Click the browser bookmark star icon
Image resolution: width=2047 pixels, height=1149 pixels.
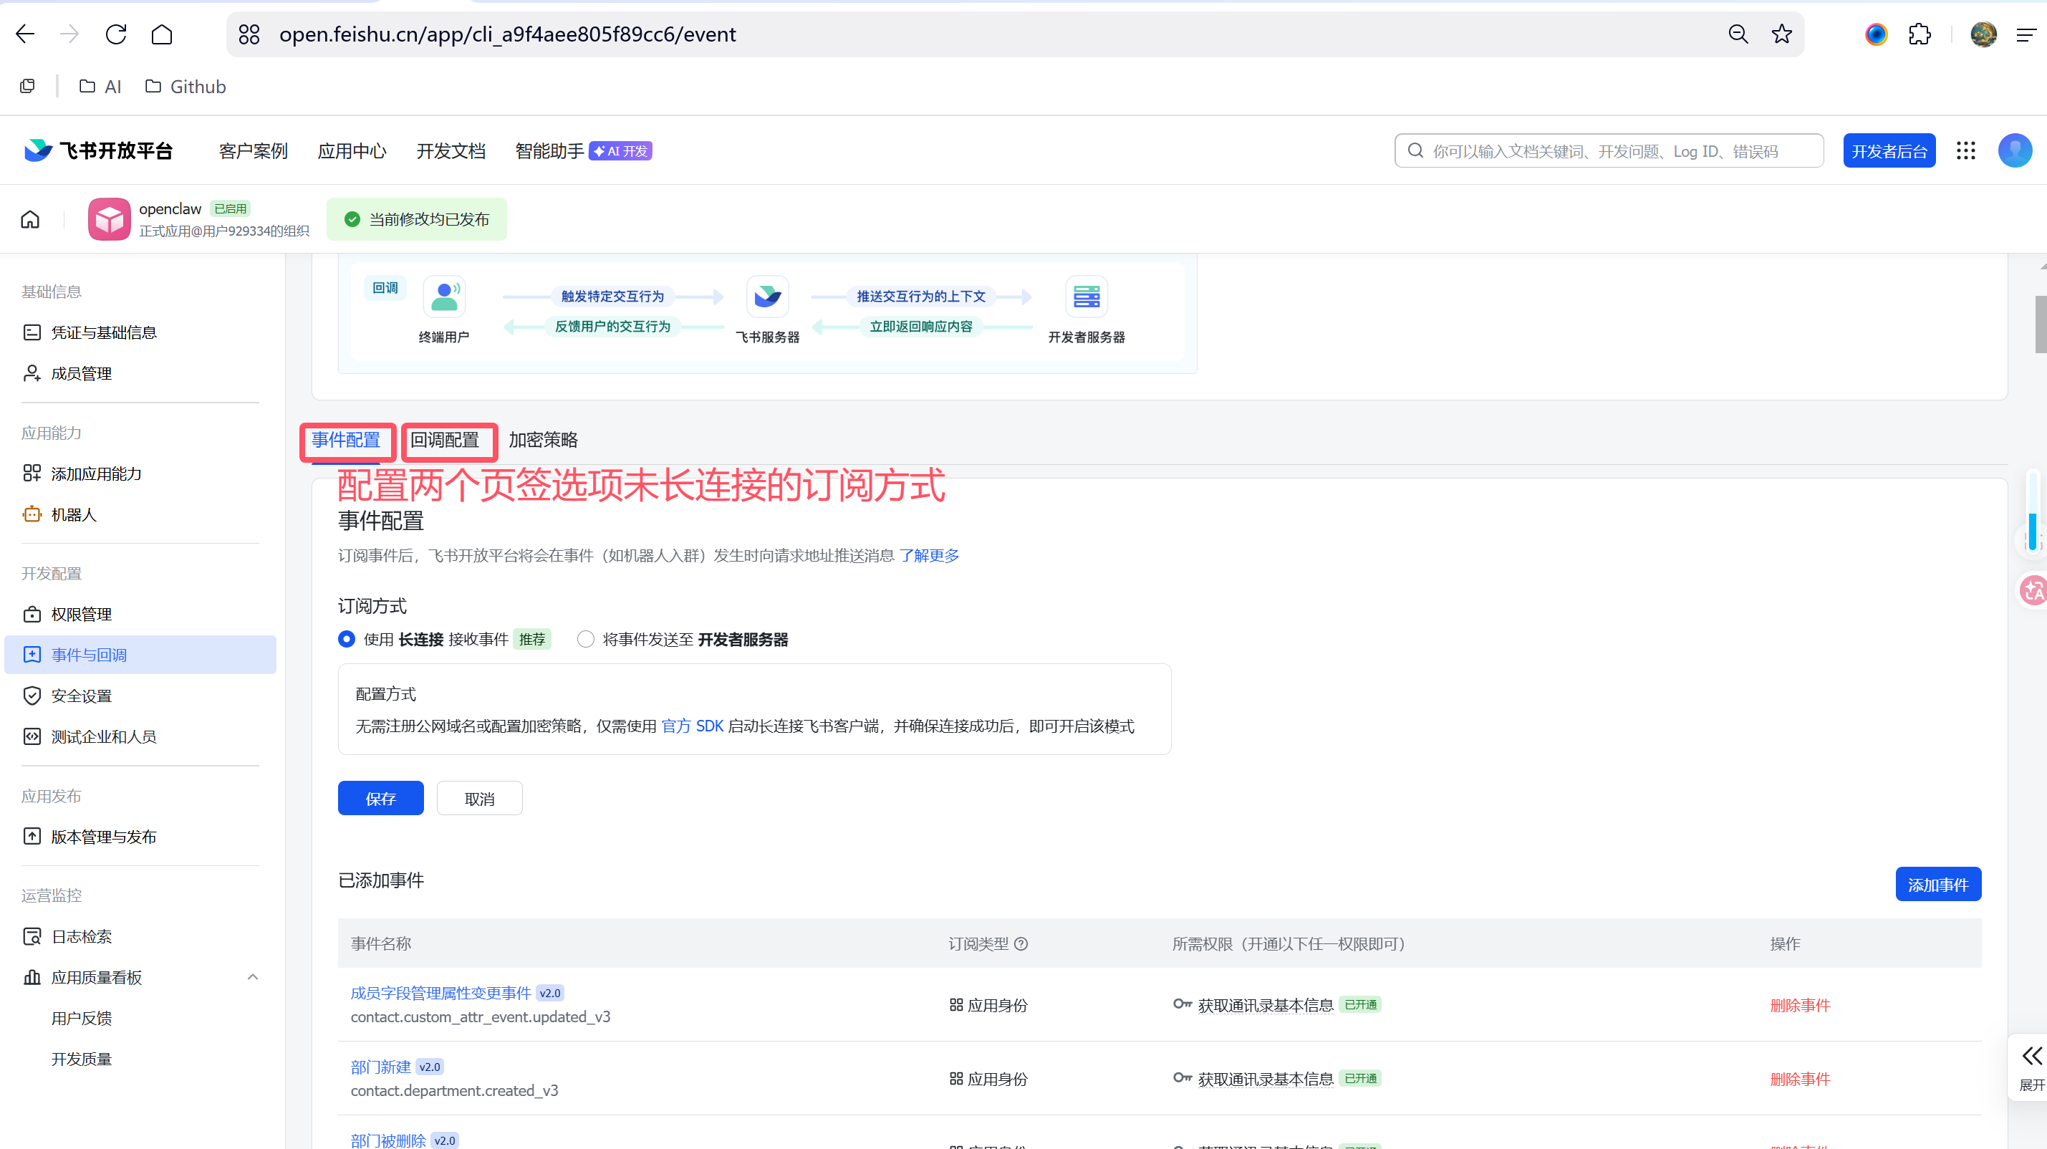(1781, 34)
